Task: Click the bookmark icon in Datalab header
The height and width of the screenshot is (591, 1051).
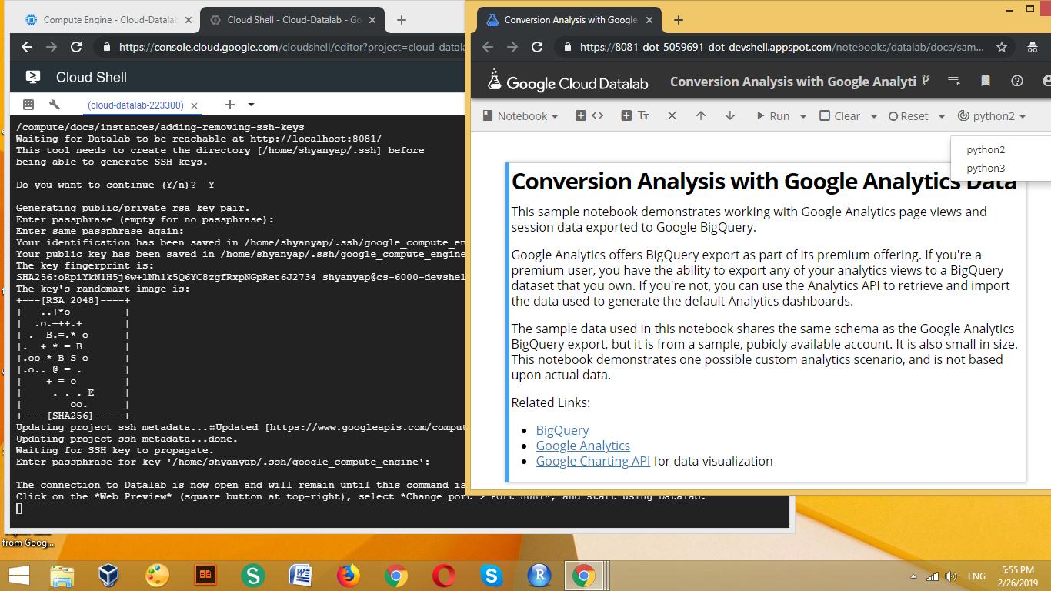Action: click(986, 81)
